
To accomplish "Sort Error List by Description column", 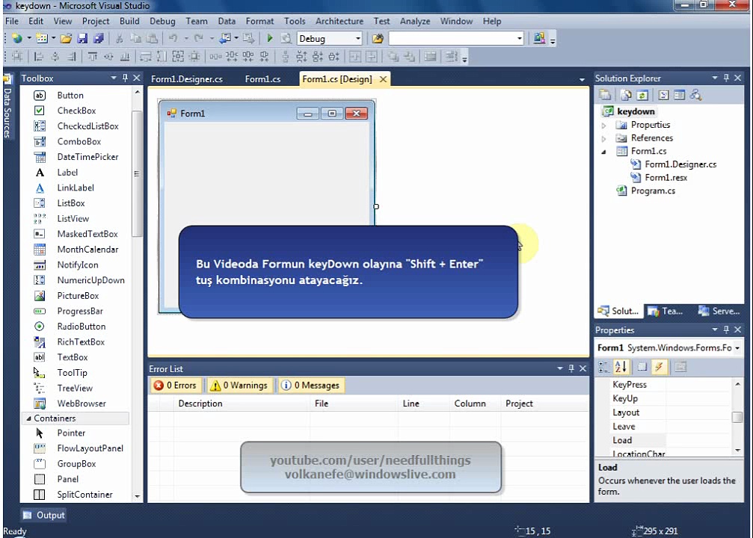I will tap(200, 403).
